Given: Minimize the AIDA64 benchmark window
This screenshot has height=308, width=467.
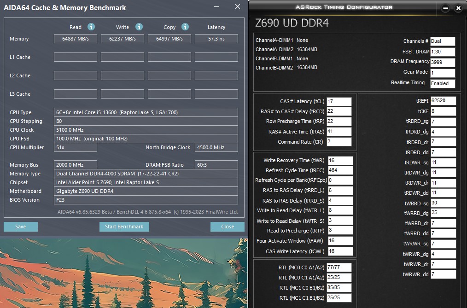Looking at the screenshot, I should pyautogui.click(x=216, y=6).
